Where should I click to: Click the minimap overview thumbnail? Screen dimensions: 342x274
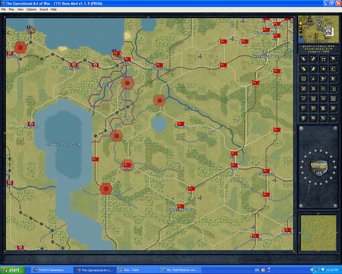click(318, 233)
